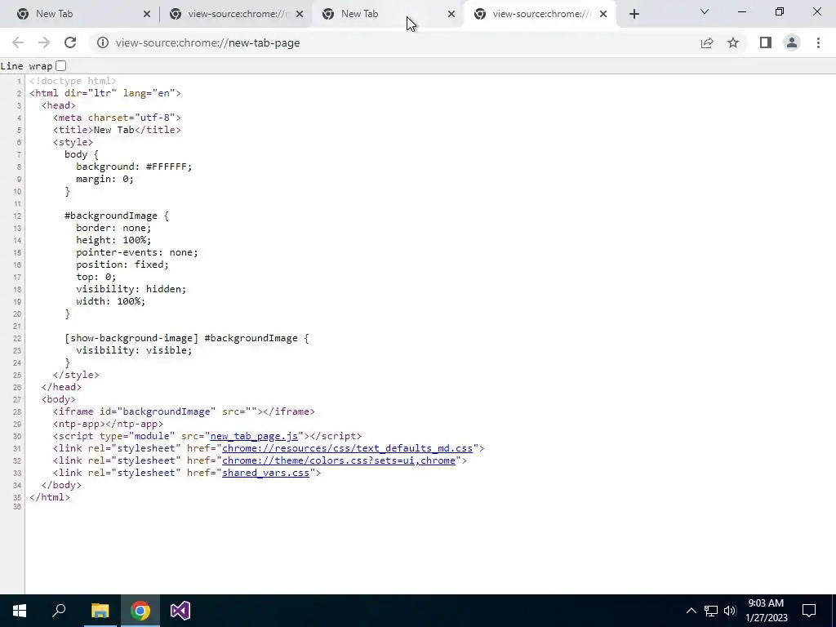Open Visual Studio from the taskbar
The image size is (836, 627).
click(x=180, y=611)
